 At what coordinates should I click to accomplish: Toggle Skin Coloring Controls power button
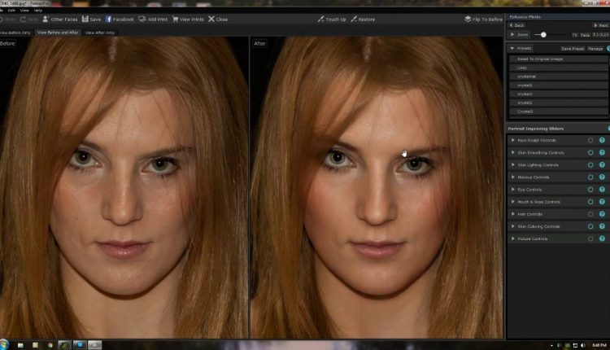[x=590, y=226]
